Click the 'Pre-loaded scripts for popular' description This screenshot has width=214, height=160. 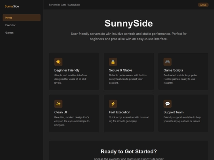[x=180, y=79]
